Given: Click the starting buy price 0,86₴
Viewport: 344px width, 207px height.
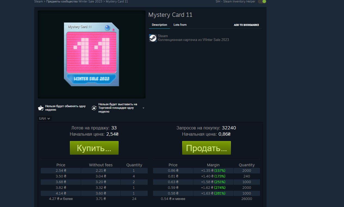Looking at the screenshot, I should 225,134.
